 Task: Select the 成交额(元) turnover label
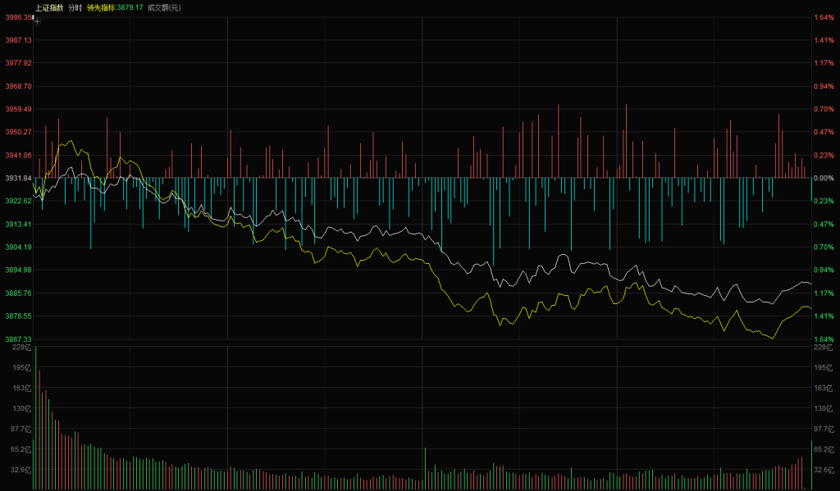click(x=163, y=7)
